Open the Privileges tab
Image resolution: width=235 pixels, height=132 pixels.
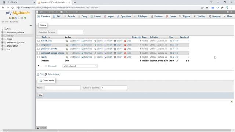(141, 16)
